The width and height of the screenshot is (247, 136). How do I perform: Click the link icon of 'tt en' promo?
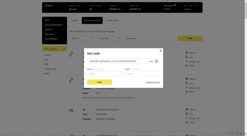71,80
